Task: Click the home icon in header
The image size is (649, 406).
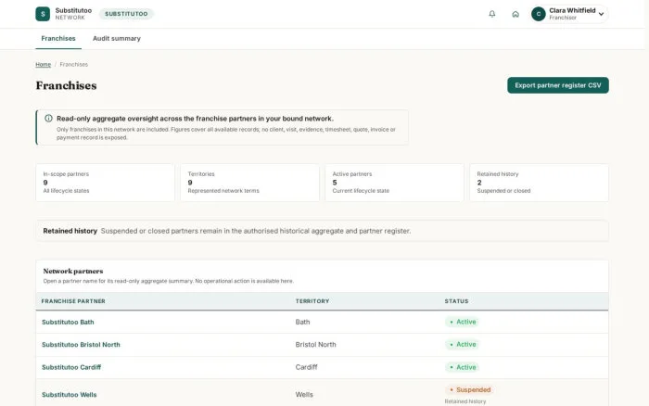Action: (x=515, y=14)
